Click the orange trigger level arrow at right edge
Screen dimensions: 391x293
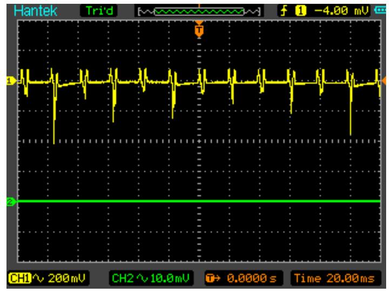[384, 81]
